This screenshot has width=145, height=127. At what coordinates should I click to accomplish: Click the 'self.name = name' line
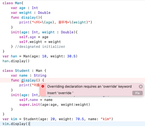click(36, 100)
